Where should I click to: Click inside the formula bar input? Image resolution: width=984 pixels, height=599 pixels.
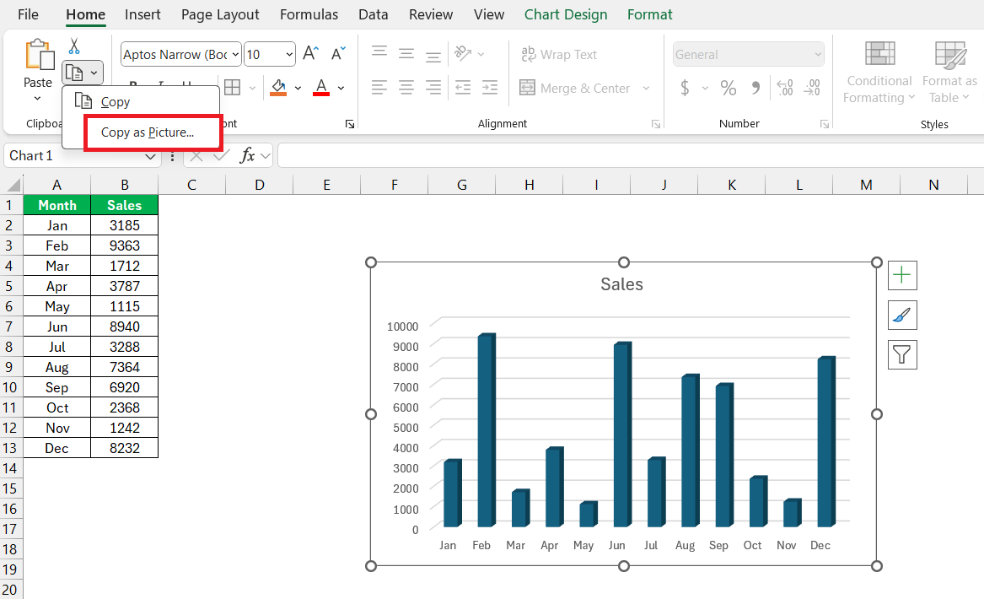630,156
